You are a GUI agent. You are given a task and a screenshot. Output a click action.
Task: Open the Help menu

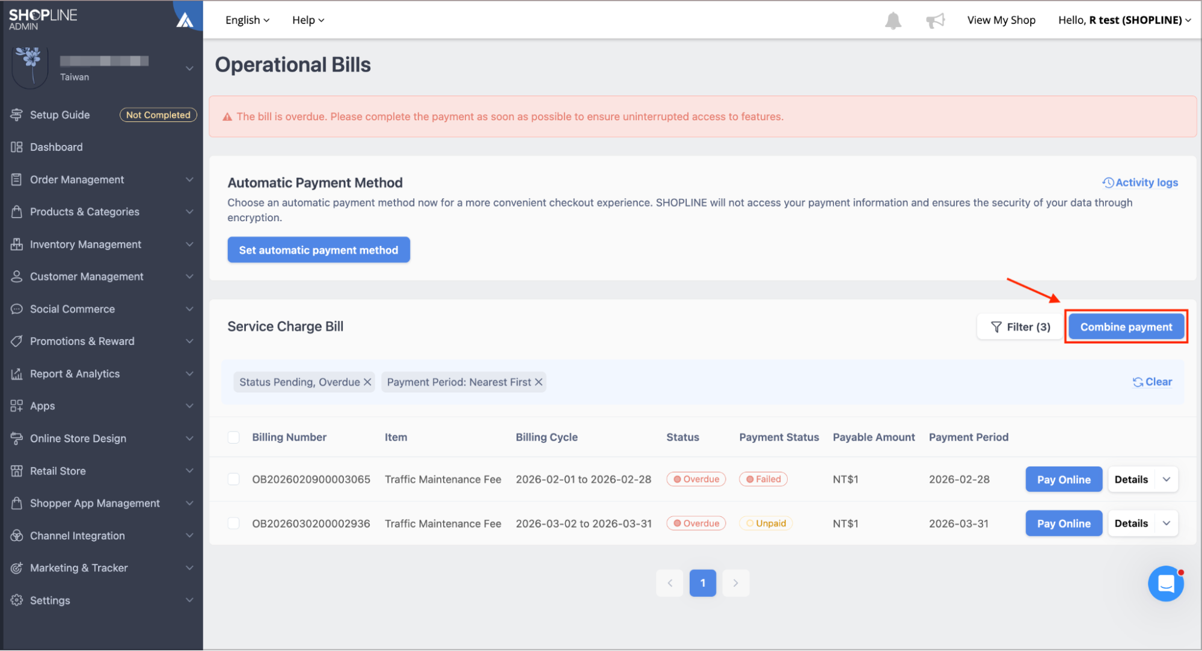[x=308, y=20]
